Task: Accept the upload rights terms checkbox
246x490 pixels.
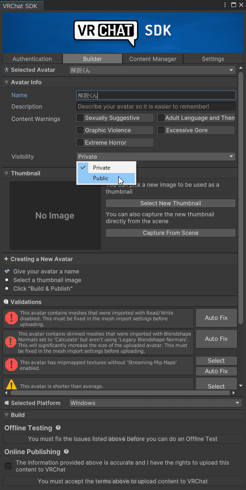Action: (x=8, y=466)
